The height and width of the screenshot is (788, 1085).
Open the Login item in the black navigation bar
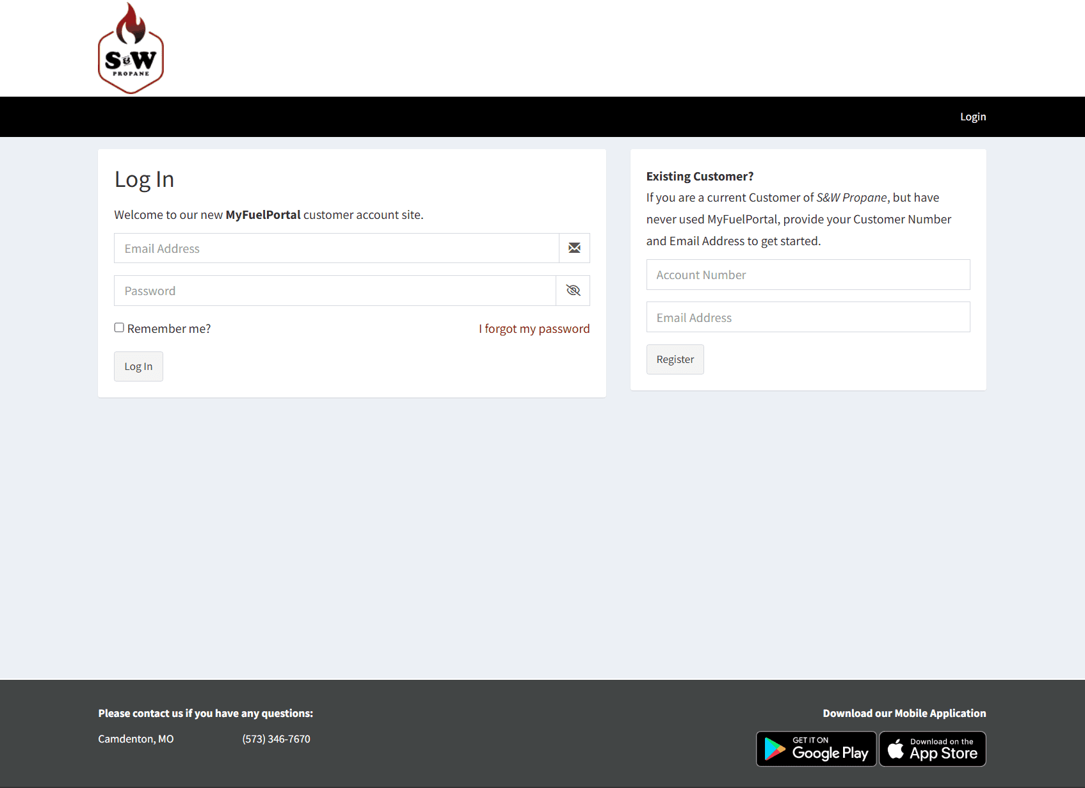973,117
